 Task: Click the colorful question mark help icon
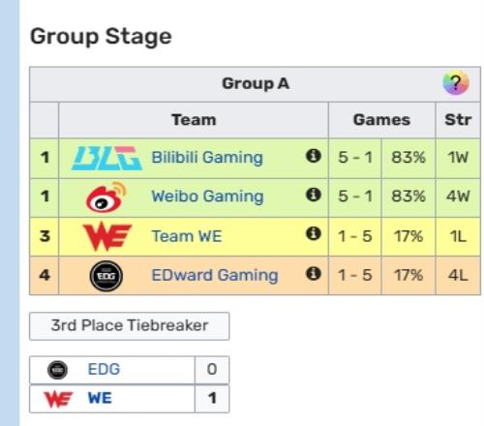point(456,83)
